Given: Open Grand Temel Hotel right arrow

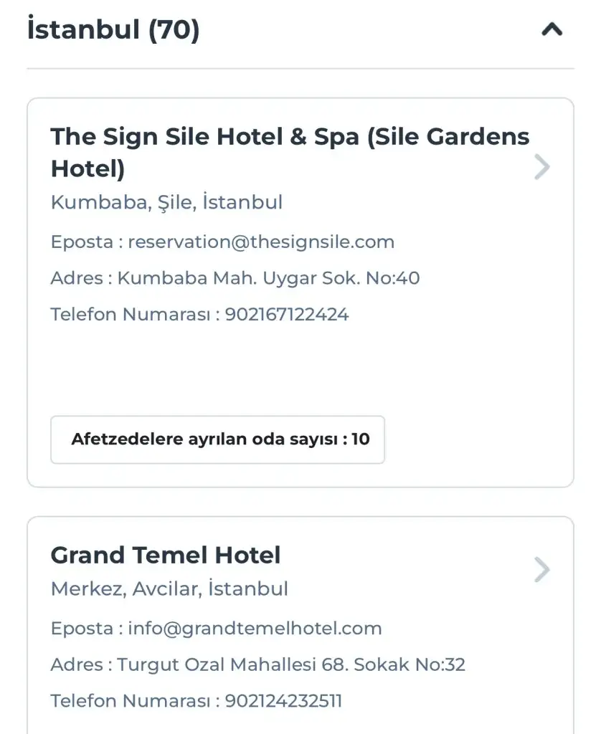Looking at the screenshot, I should click(542, 571).
